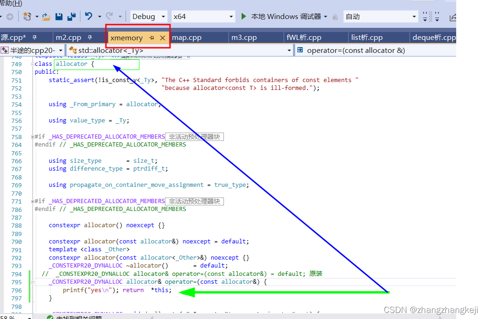Click the printf call on line 796
Screen dimensions: 485x319
click(x=91, y=290)
